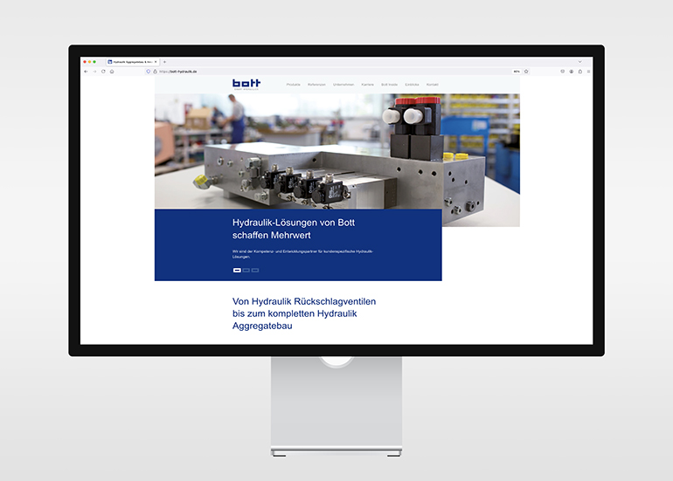Open the hamburger application menu

click(588, 72)
